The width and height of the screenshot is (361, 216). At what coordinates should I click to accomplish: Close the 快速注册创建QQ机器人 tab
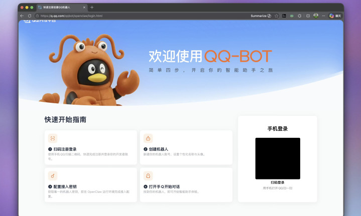[x=84, y=8]
